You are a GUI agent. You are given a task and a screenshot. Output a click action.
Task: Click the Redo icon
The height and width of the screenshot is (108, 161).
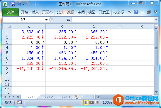click(x=28, y=4)
